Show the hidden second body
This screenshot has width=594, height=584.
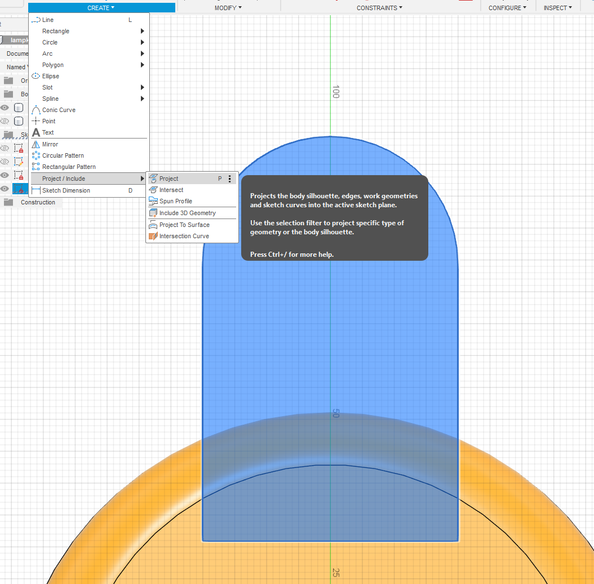point(5,121)
